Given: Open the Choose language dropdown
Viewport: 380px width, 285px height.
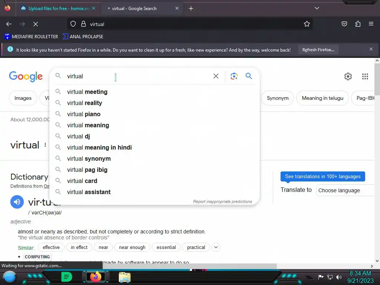Looking at the screenshot, I should (x=345, y=190).
